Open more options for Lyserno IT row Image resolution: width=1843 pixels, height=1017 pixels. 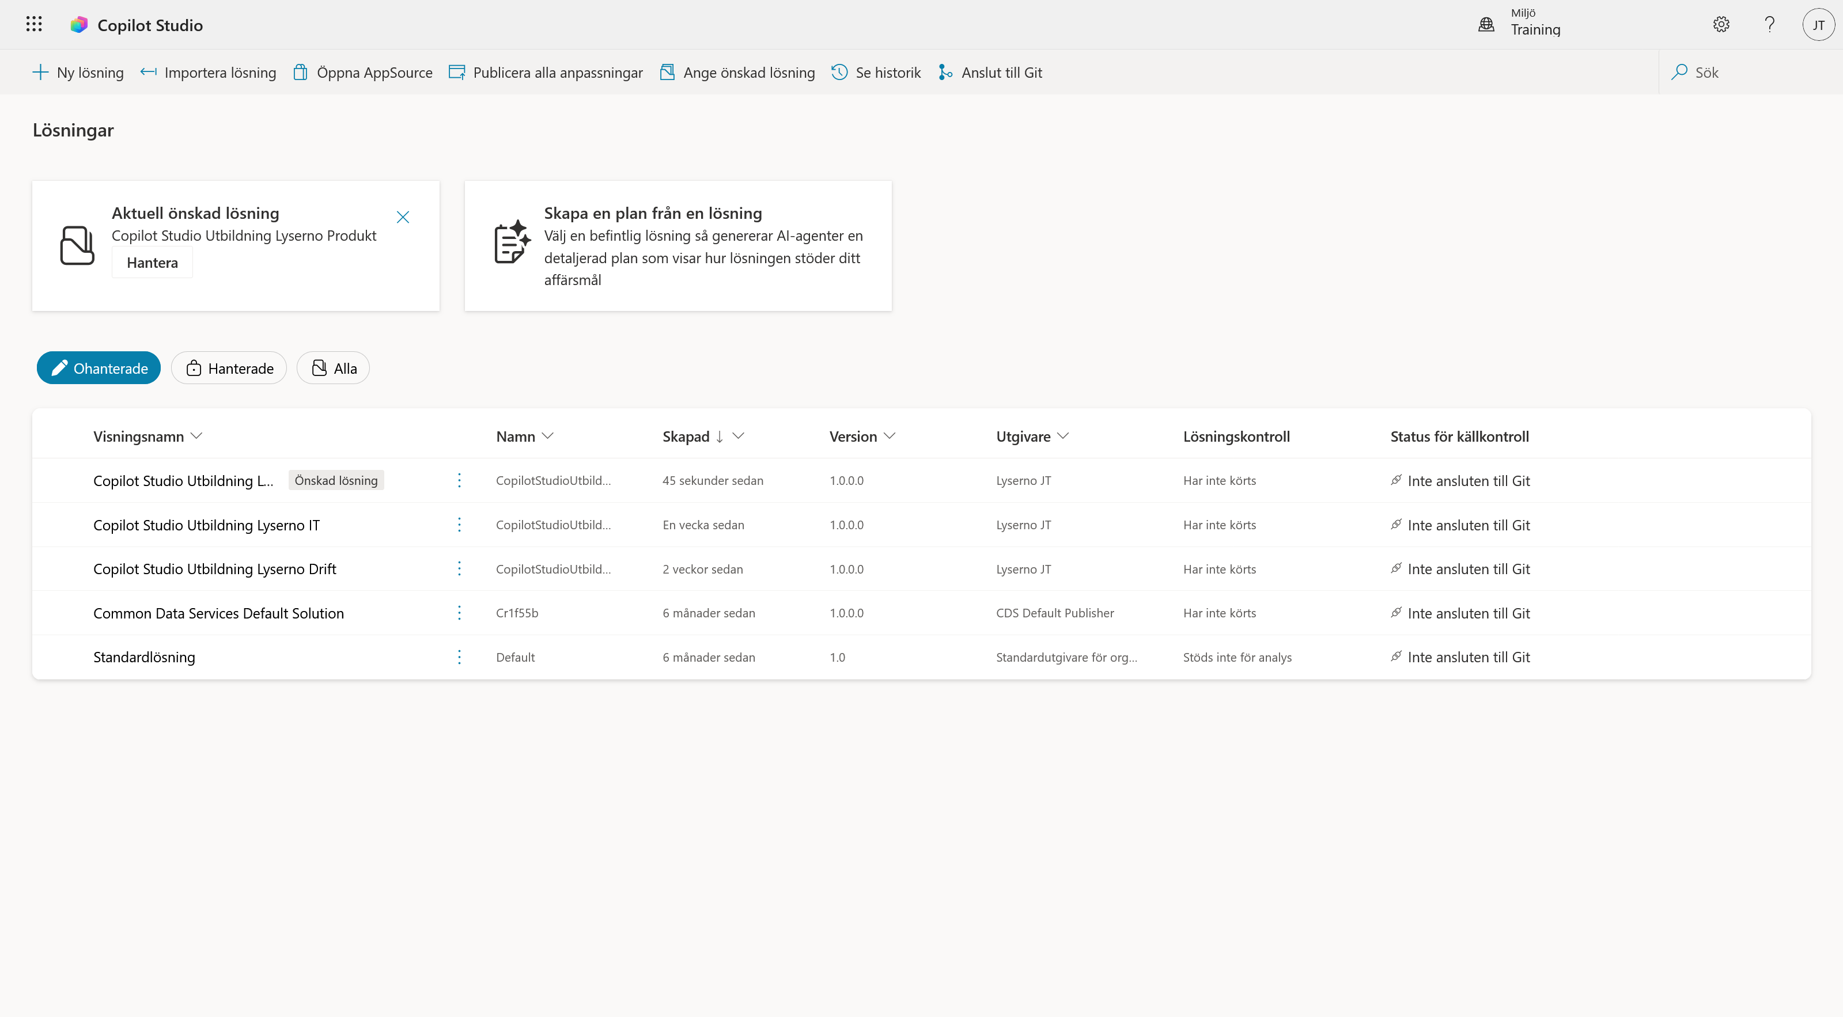tap(459, 524)
